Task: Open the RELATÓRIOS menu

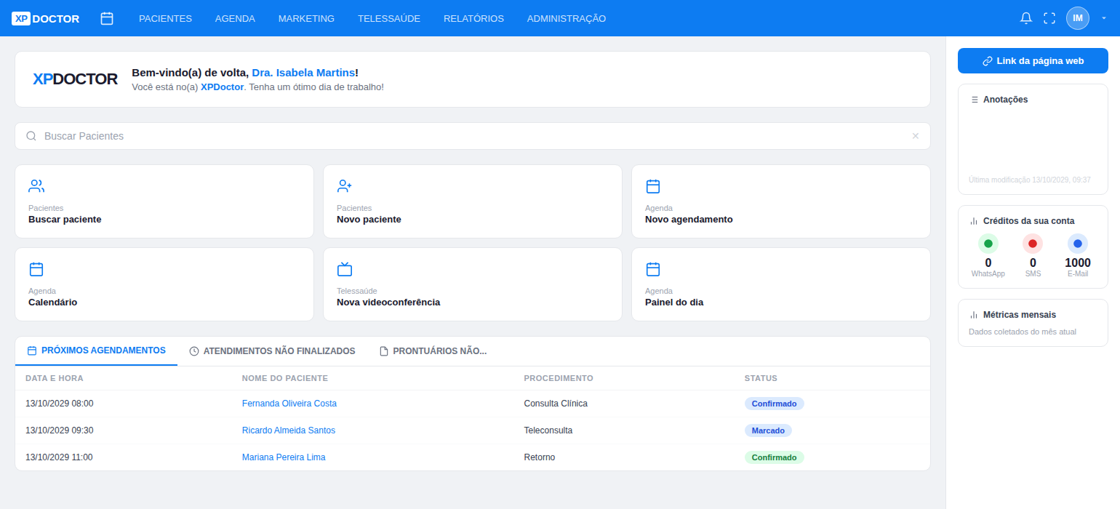Action: coord(473,18)
